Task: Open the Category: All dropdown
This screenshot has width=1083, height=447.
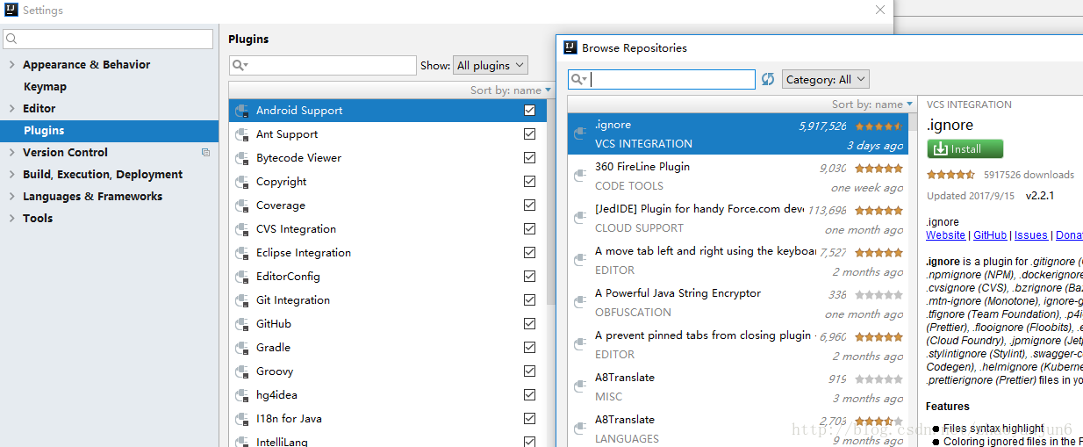Action: [x=825, y=79]
